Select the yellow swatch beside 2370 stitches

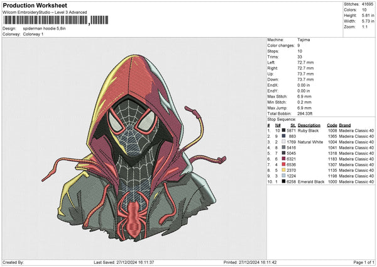(x=284, y=170)
